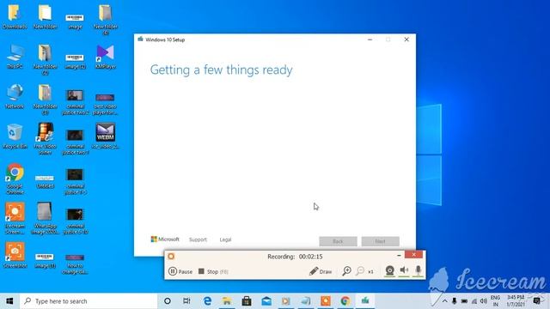Open the Support link in Windows 10 Setup

click(x=198, y=239)
